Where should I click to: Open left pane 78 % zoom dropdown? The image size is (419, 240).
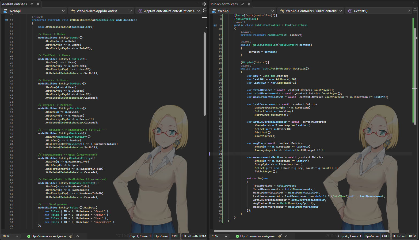point(11,236)
